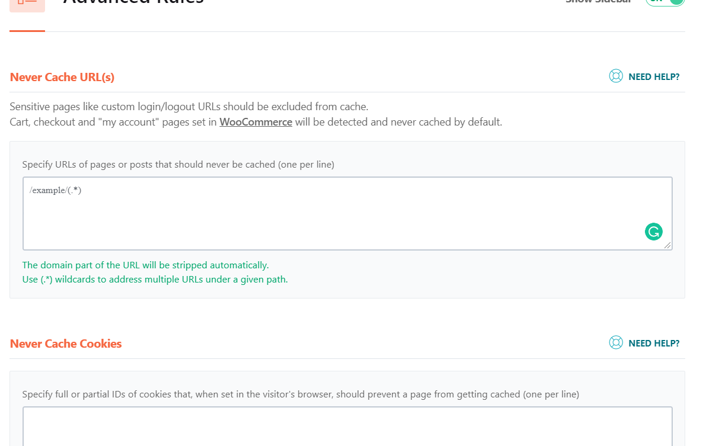703x446 pixels.
Task: Click the "Specify full or partial IDs" label
Action: click(x=301, y=394)
